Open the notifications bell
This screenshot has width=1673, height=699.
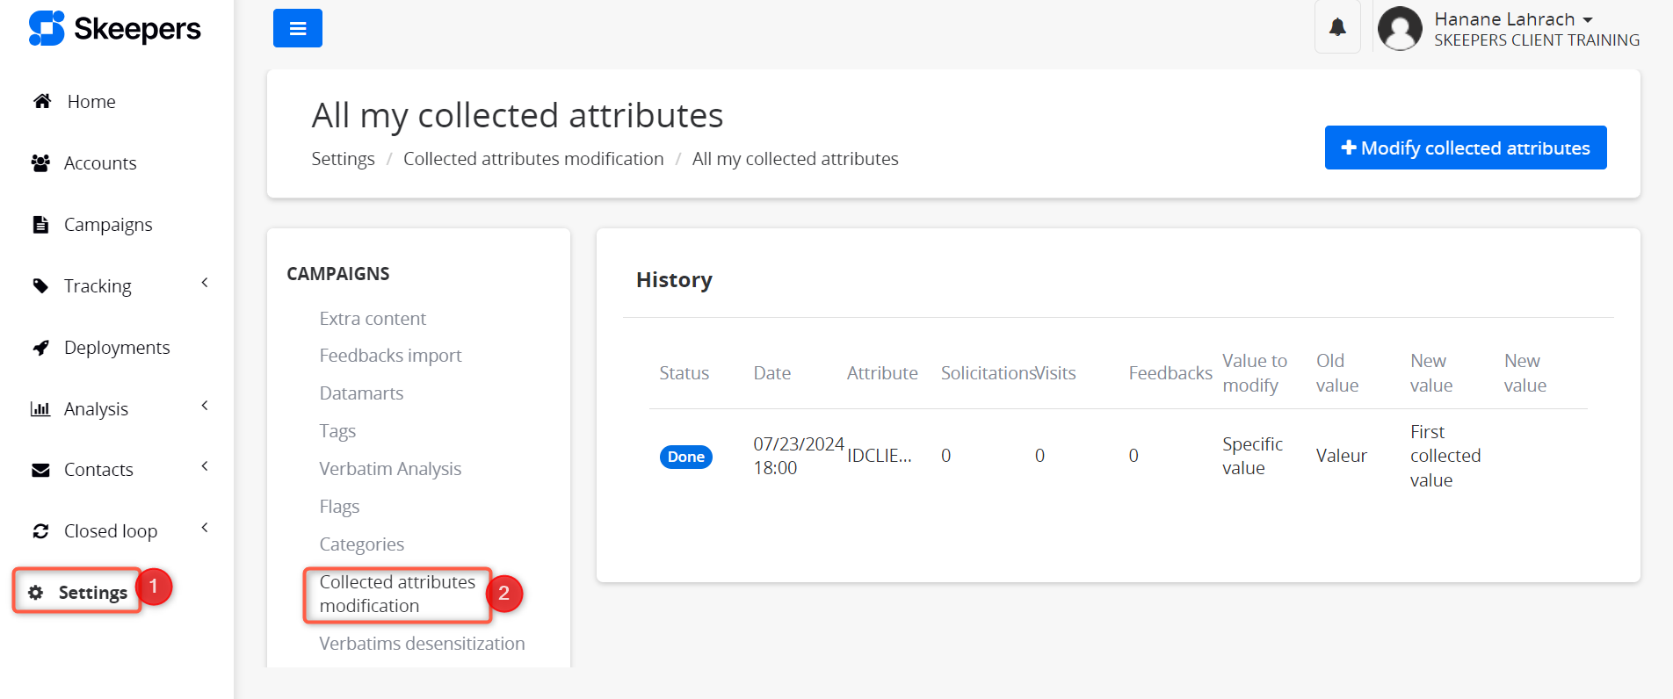click(1337, 27)
